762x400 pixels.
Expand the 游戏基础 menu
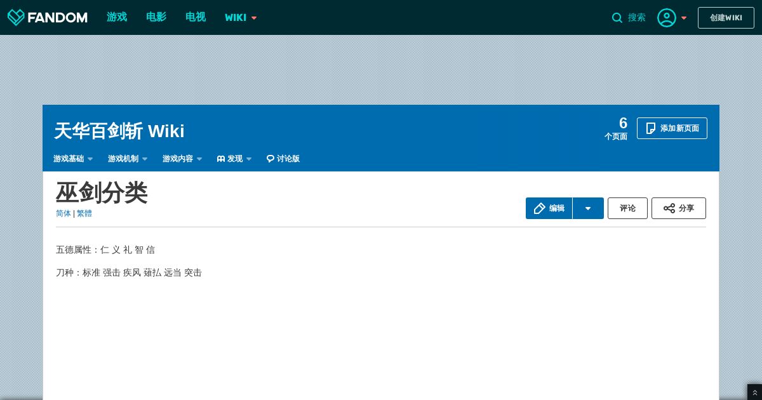click(73, 159)
